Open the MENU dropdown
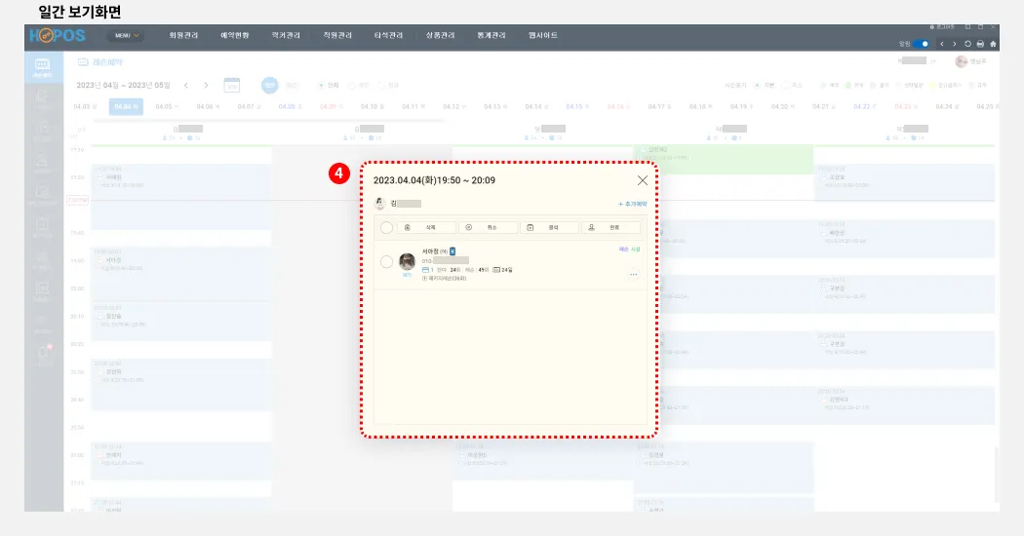Image resolution: width=1024 pixels, height=536 pixels. point(126,36)
